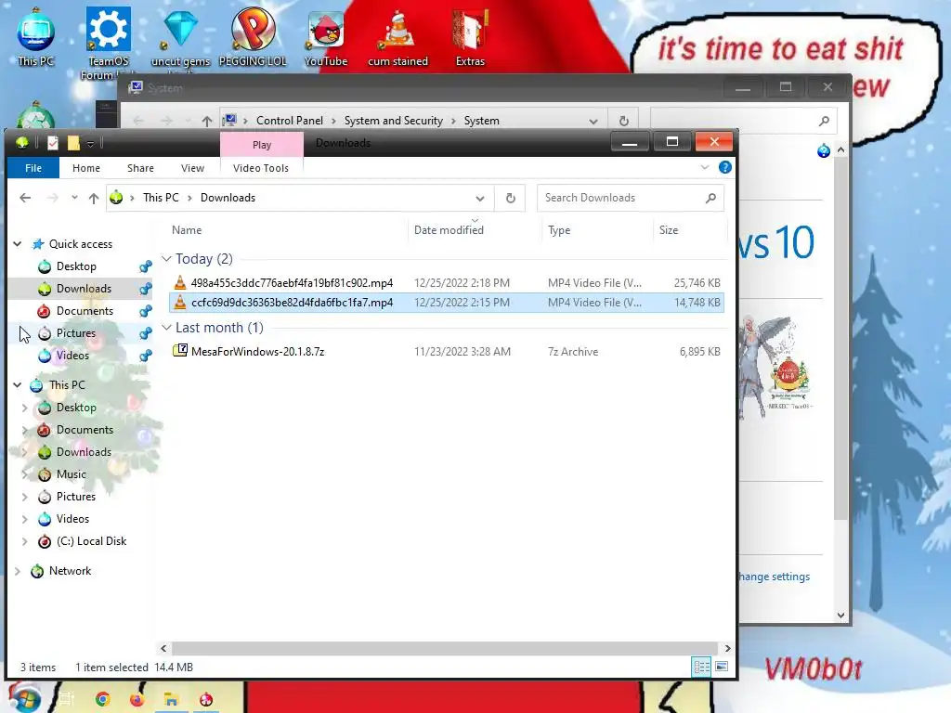This screenshot has height=713, width=951.
Task: Open the Extras desktop icon
Action: 470,37
